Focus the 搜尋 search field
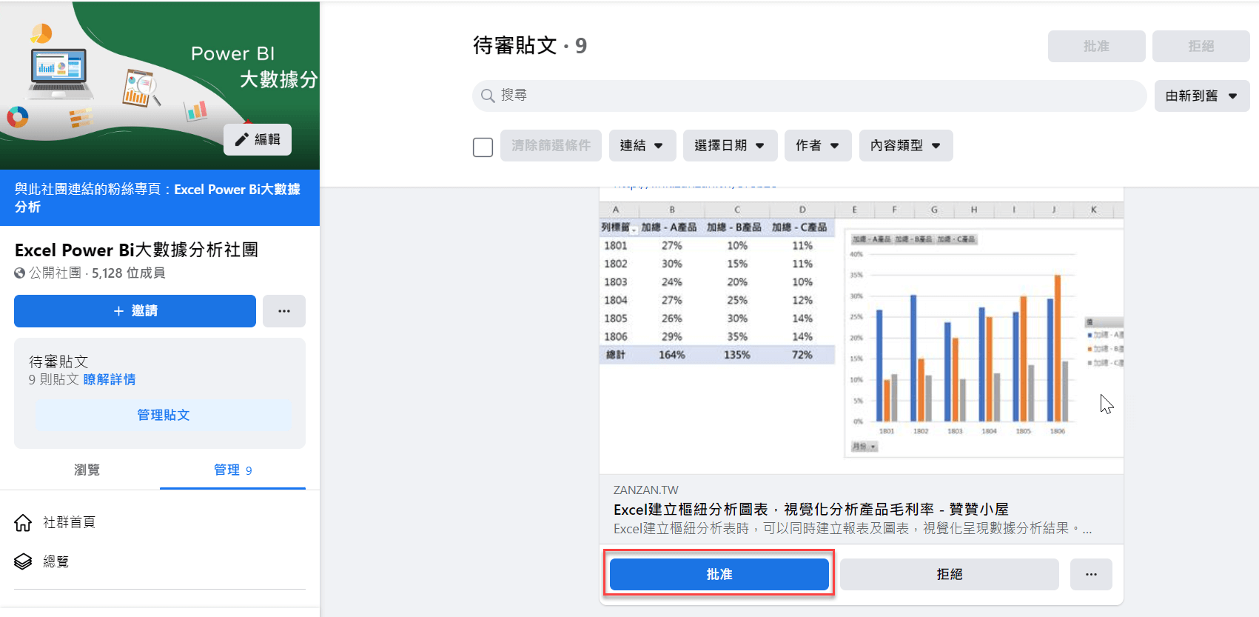Viewport: 1259px width, 617px height. [810, 96]
